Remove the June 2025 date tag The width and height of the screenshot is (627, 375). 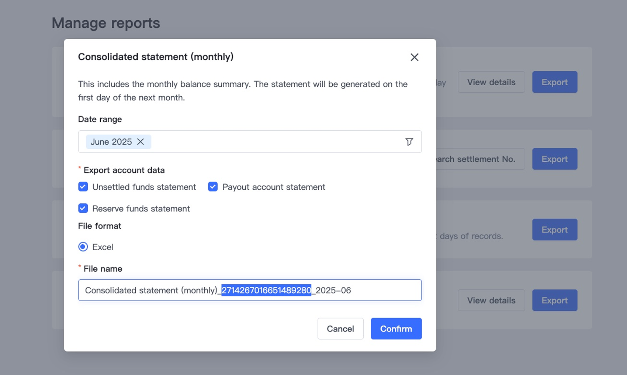coord(141,142)
